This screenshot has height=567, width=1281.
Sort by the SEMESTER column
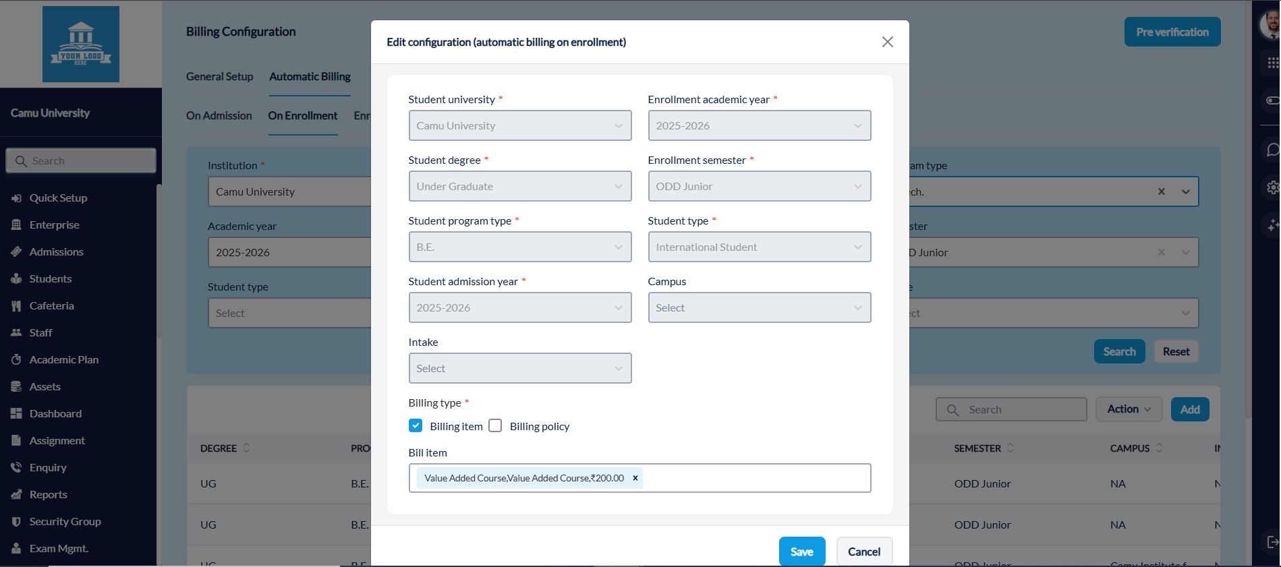(1010, 448)
